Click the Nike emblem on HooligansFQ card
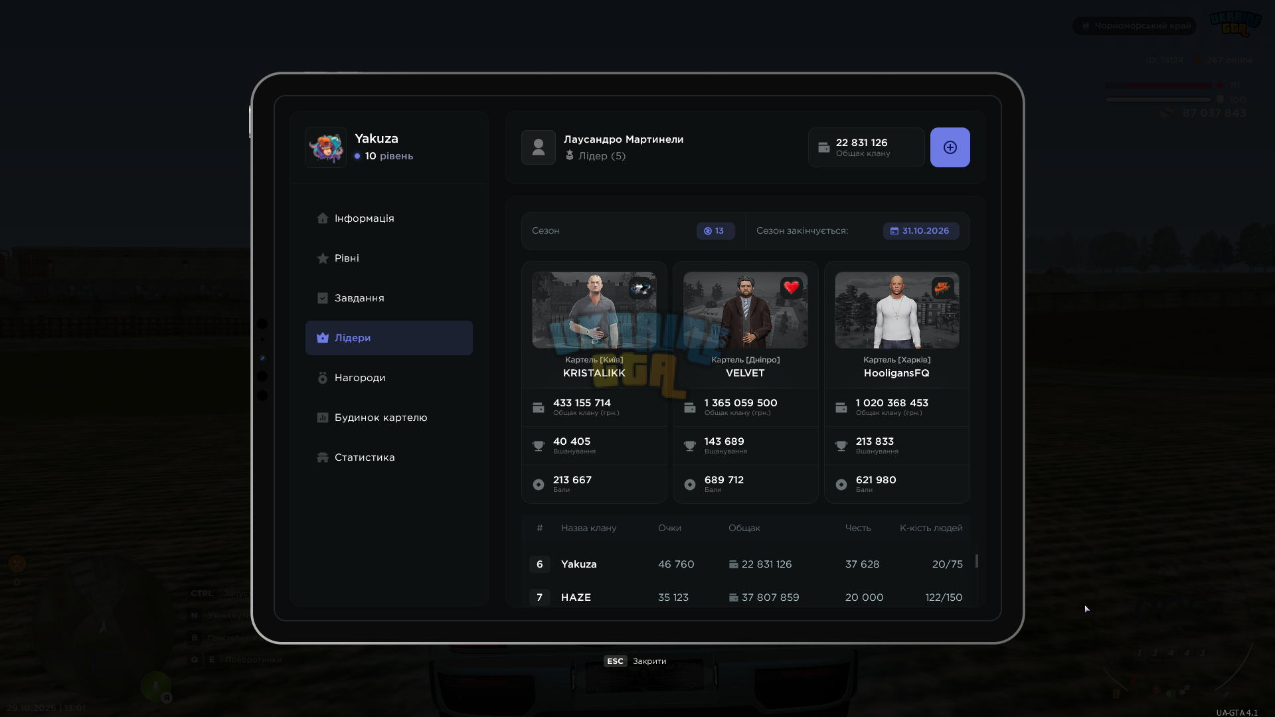1275x717 pixels. pos(943,288)
